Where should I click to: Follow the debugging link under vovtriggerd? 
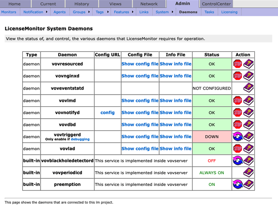81,139
